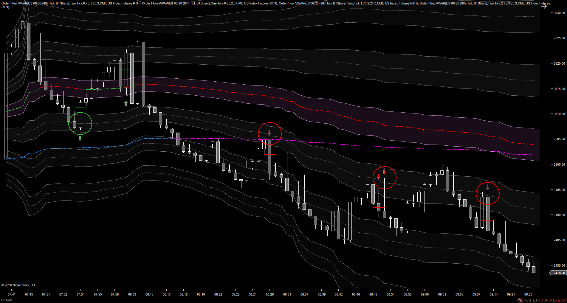Click the 2510.00 price axis label

point(559,114)
